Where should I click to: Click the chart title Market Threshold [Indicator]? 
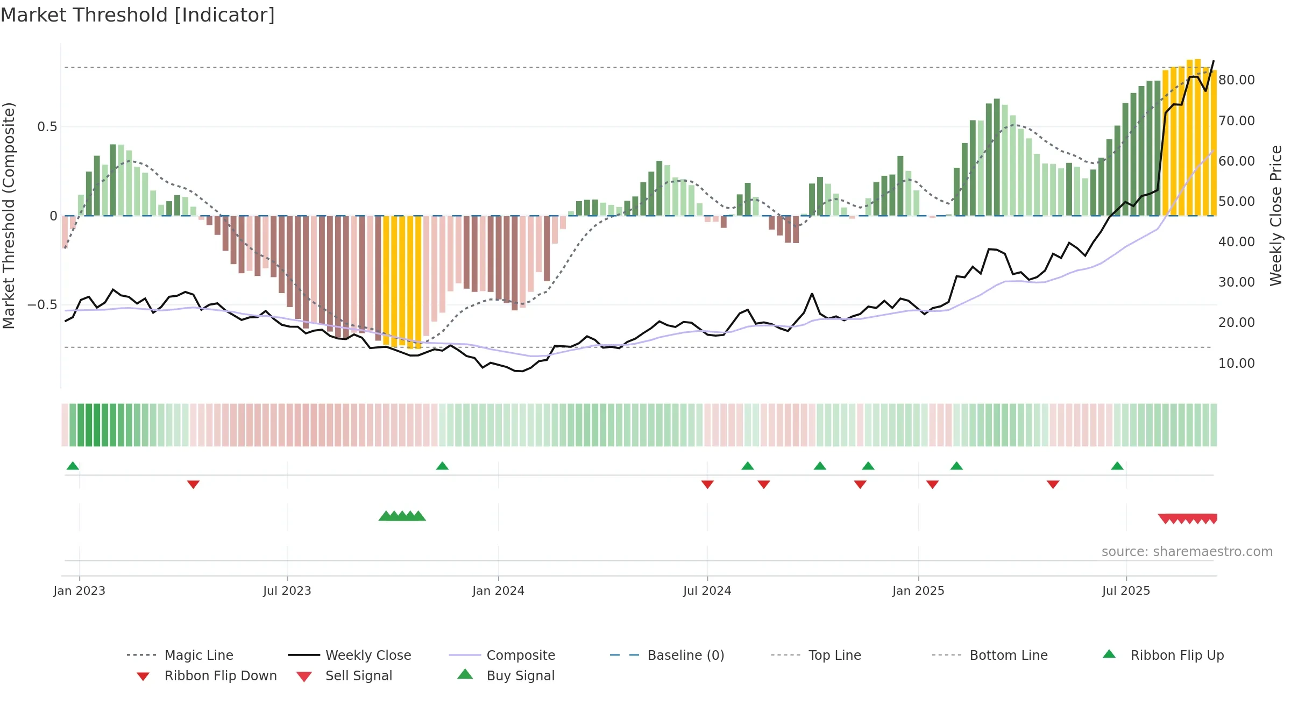tap(138, 15)
